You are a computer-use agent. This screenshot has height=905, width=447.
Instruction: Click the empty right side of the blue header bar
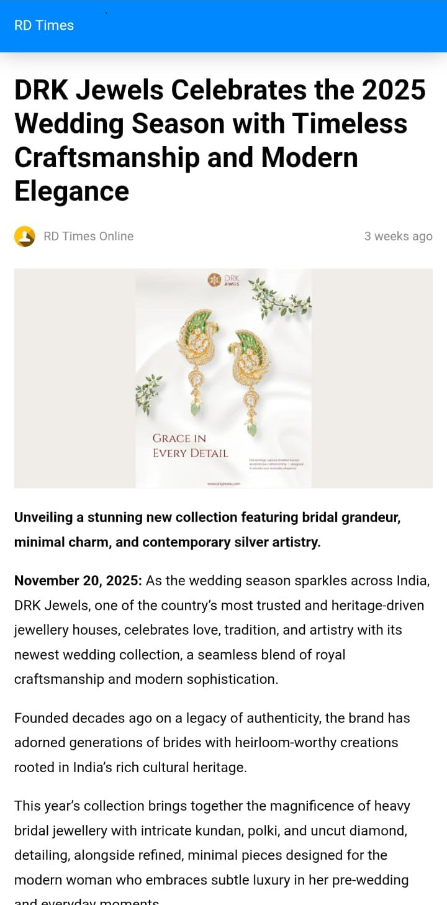coord(310,25)
